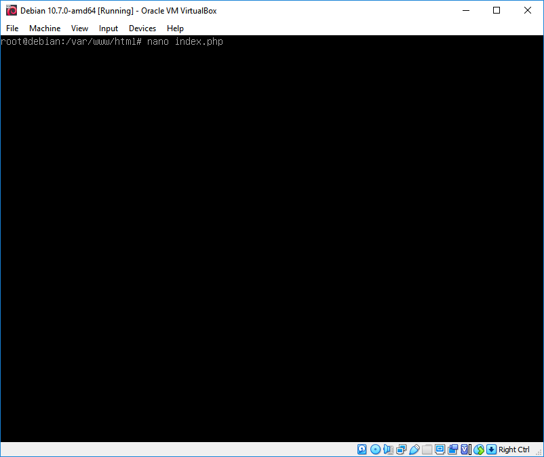Minimize the VirtualBox window
This screenshot has height=457, width=544.
coord(466,10)
